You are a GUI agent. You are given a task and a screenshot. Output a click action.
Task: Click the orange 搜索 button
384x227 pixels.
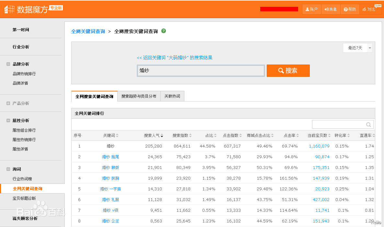(288, 71)
